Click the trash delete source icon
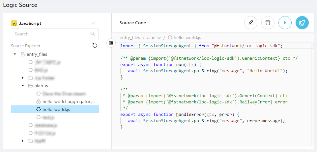Screen dimensions: 317x152 (x=268, y=23)
